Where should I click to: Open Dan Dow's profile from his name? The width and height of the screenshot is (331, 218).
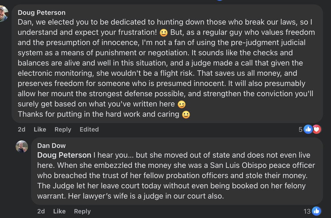(x=51, y=146)
